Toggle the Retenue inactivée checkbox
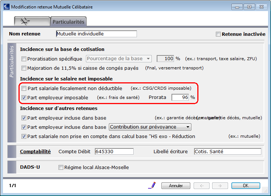Image resolution: width=271 pixels, height=196 pixels. point(218,34)
